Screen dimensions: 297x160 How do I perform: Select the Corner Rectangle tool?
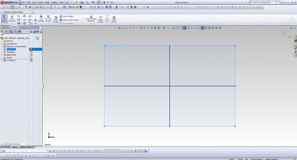pyautogui.click(x=19, y=20)
